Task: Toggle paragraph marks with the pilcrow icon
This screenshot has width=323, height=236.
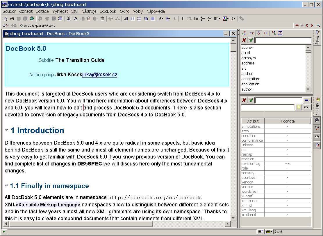Action: coord(183,19)
